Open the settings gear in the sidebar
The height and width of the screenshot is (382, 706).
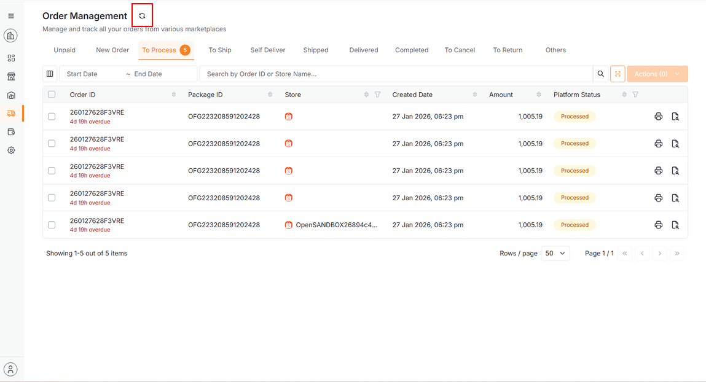click(x=11, y=150)
